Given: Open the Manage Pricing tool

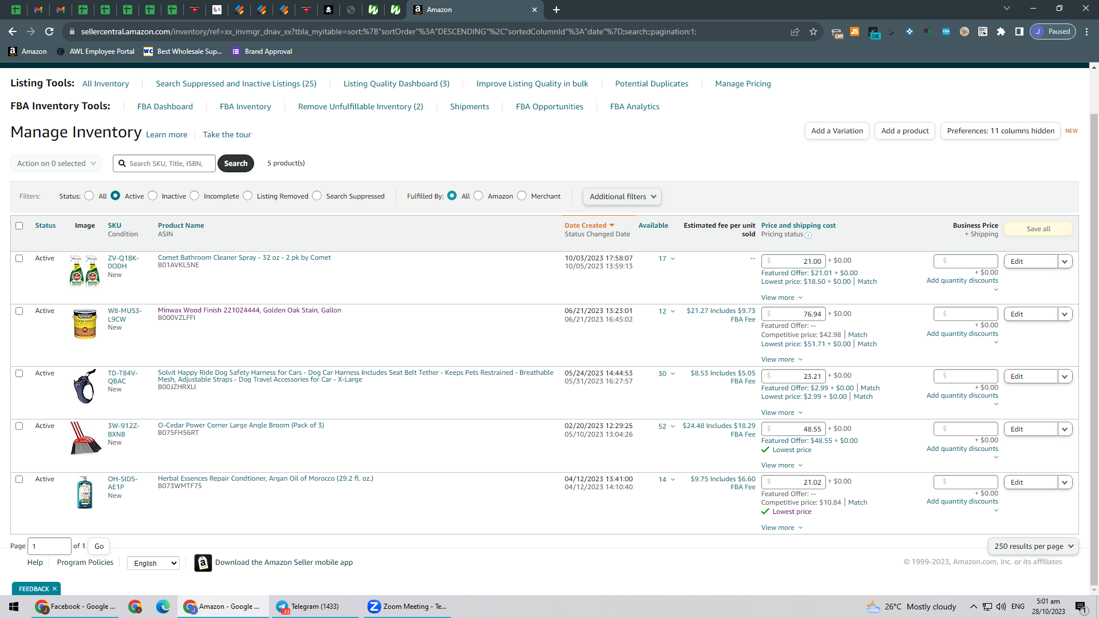Looking at the screenshot, I should pyautogui.click(x=743, y=84).
